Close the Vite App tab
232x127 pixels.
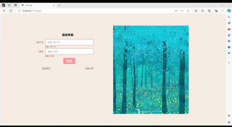point(54,5)
